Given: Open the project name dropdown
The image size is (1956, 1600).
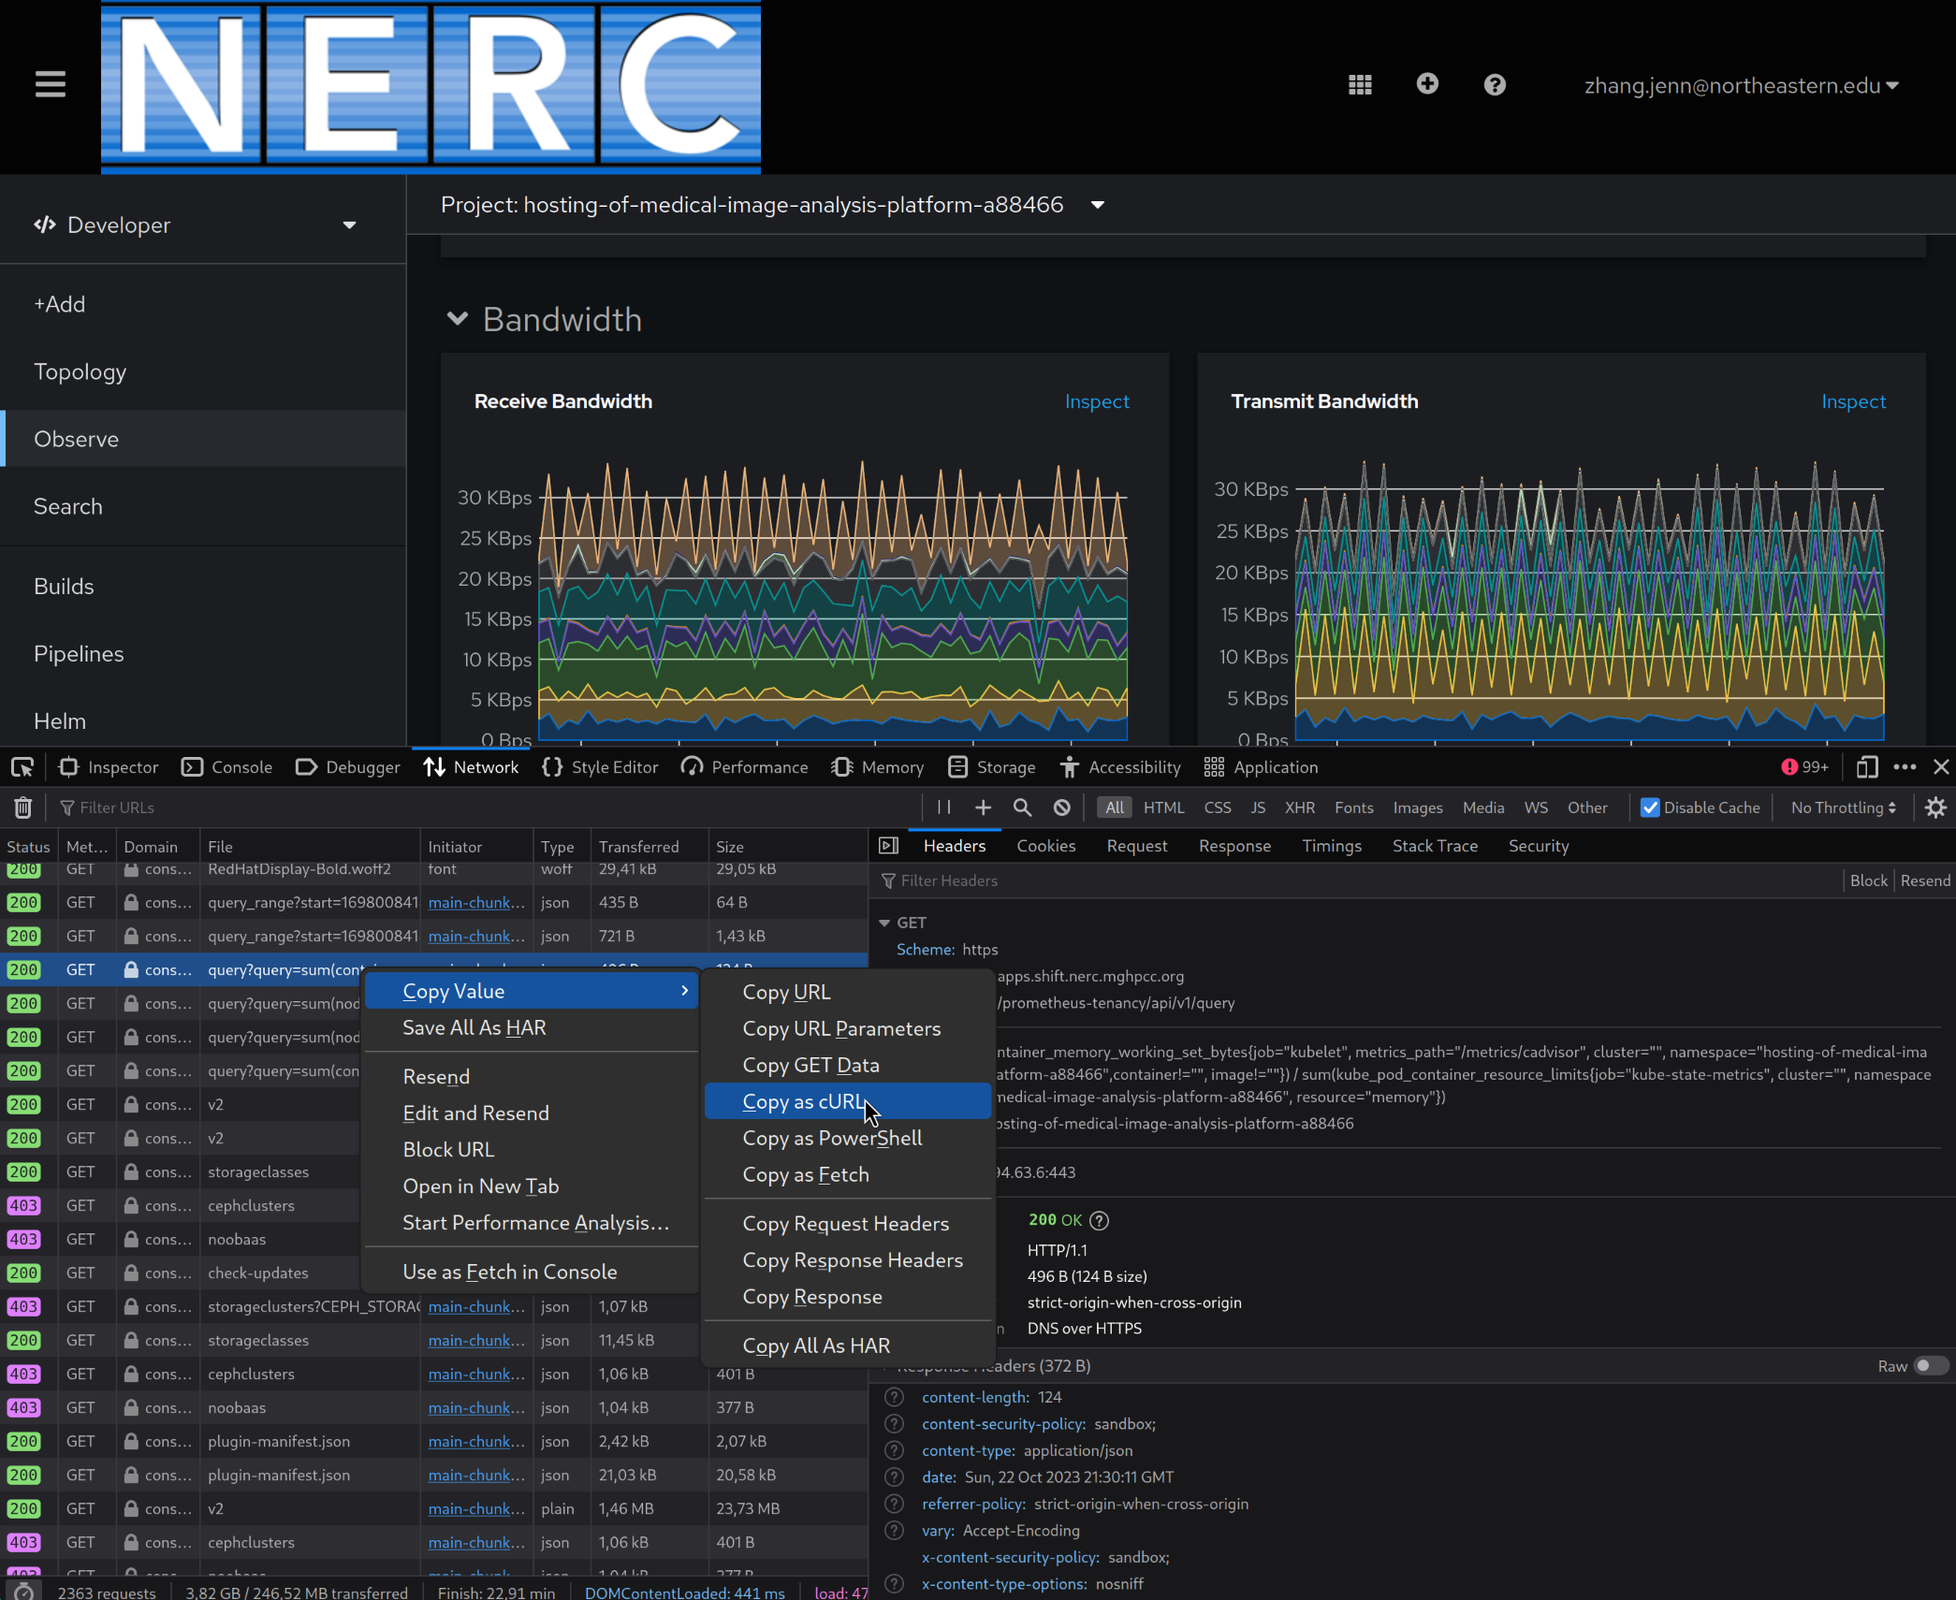Looking at the screenshot, I should click(x=1097, y=205).
